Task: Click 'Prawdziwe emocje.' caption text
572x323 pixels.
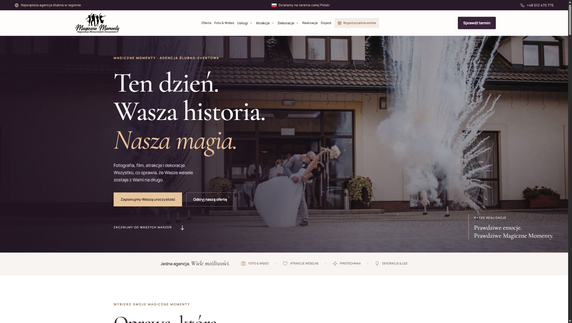Action: (498, 228)
